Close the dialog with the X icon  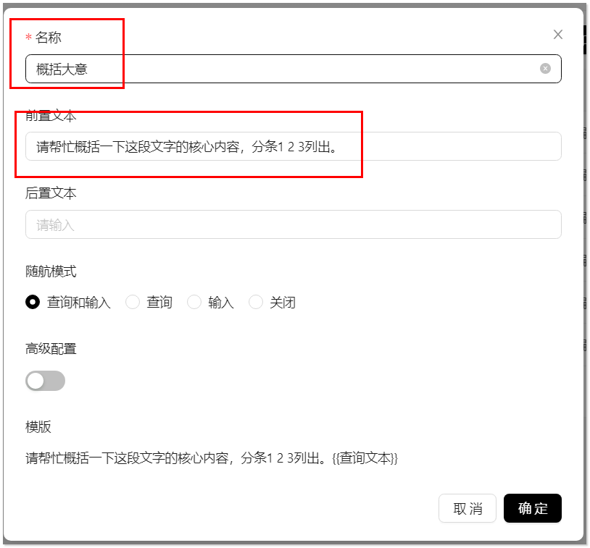click(557, 34)
